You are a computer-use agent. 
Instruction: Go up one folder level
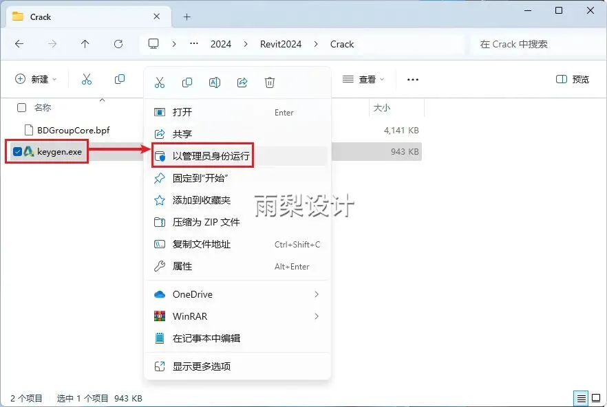tap(85, 44)
